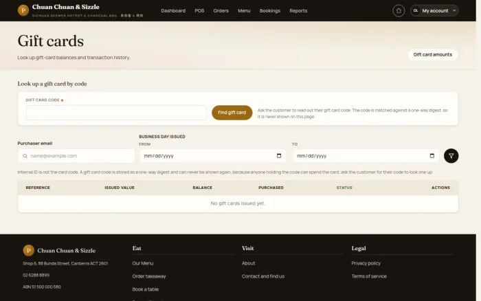481x301 pixels.
Task: Click the home icon in the header
Action: [399, 11]
